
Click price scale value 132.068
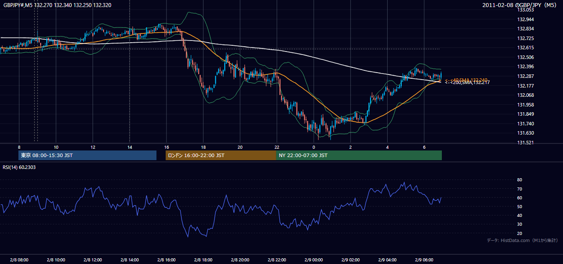coord(526,95)
